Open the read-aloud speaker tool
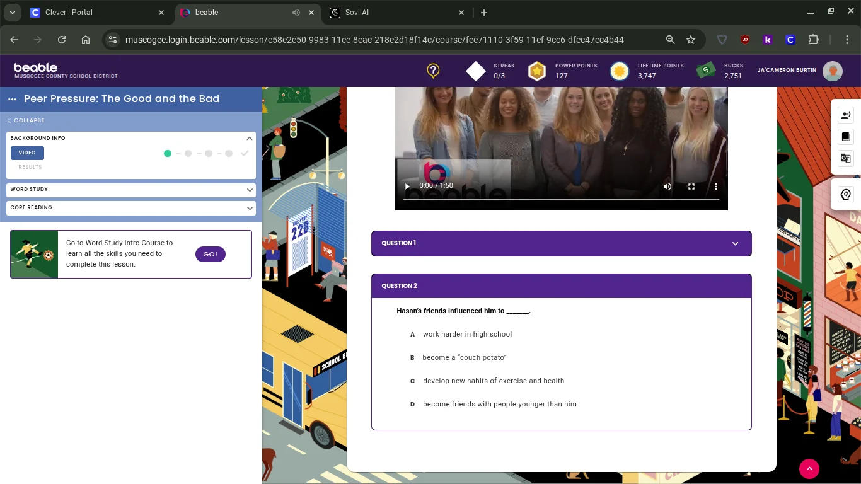Image resolution: width=861 pixels, height=484 pixels. [846, 115]
